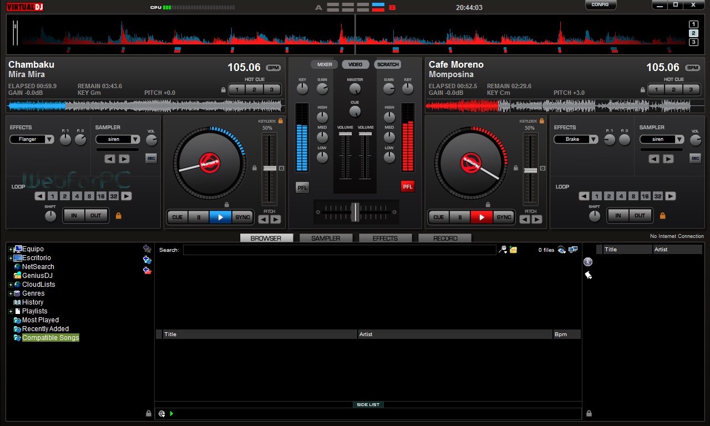Image resolution: width=710 pixels, height=426 pixels.
Task: Click the networked computers icon in browser
Action: click(x=573, y=250)
